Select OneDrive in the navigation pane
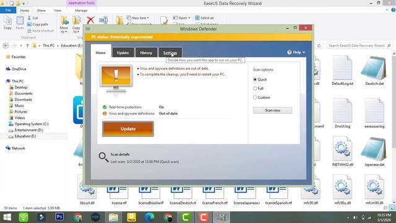The image size is (396, 223). tap(16, 69)
